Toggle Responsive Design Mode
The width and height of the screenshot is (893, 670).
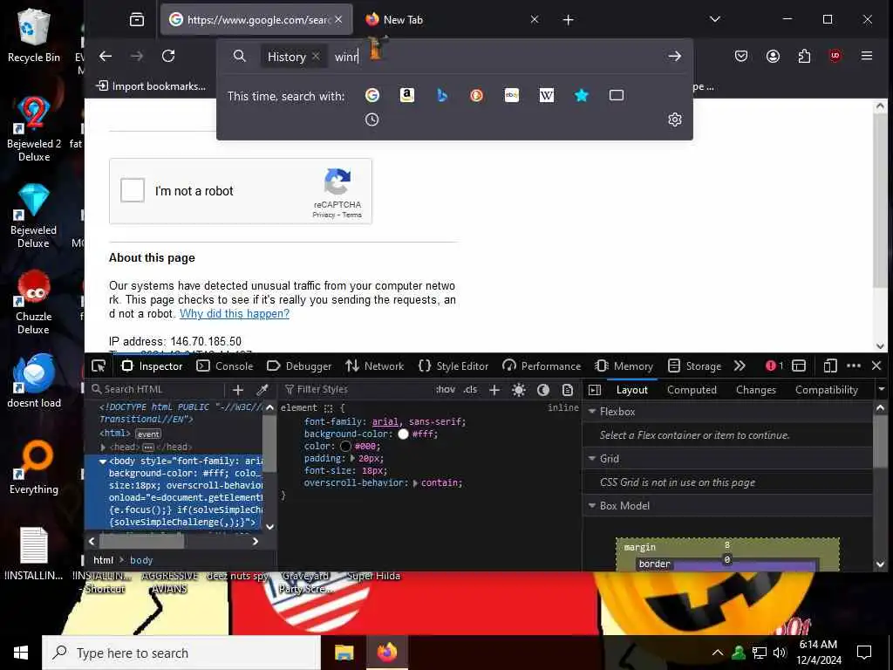pyautogui.click(x=830, y=366)
